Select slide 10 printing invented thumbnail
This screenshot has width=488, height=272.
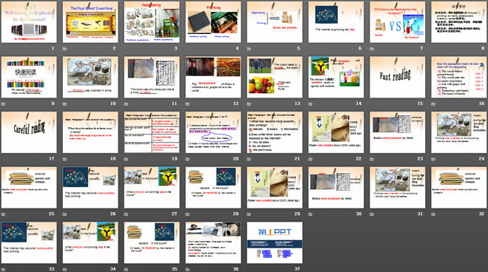pyautogui.click(x=90, y=77)
